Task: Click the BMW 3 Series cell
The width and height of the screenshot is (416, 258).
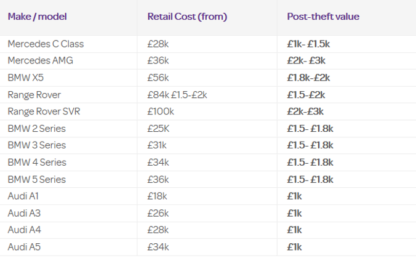Action: pos(36,145)
